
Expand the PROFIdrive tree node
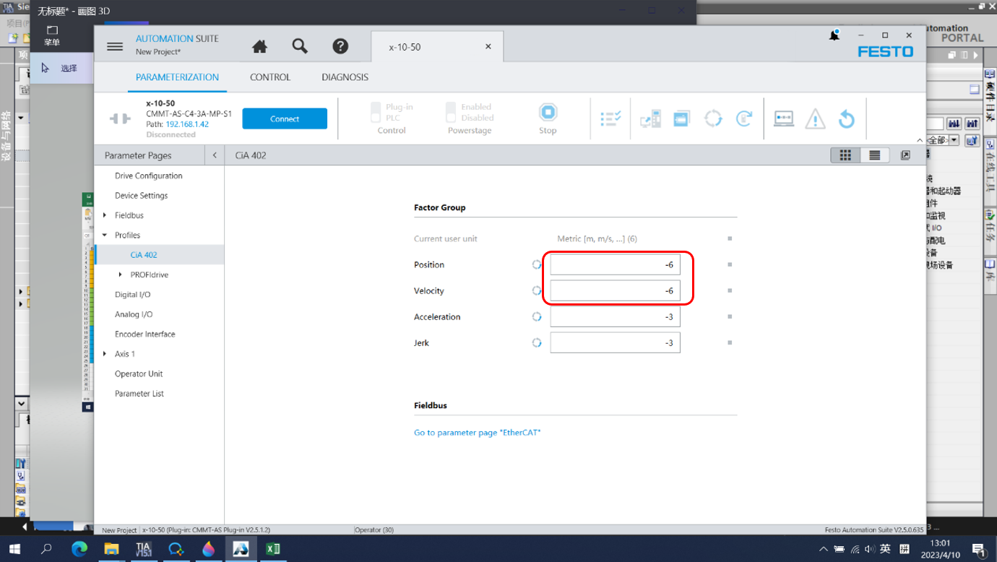(x=121, y=274)
